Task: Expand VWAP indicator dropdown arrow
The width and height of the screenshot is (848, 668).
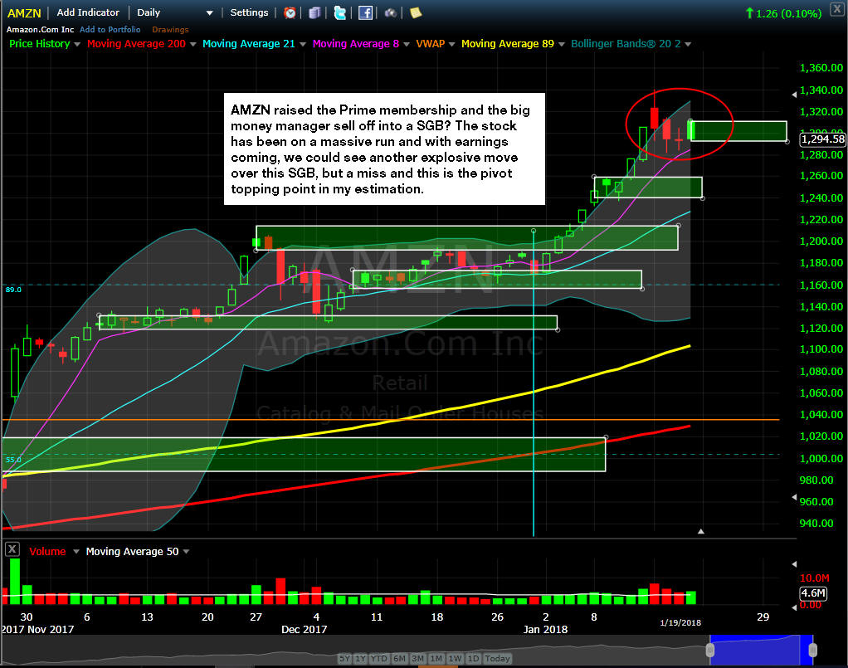Action: tap(451, 44)
